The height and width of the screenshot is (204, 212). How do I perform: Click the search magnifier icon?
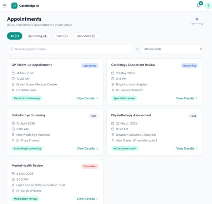(x=11, y=49)
